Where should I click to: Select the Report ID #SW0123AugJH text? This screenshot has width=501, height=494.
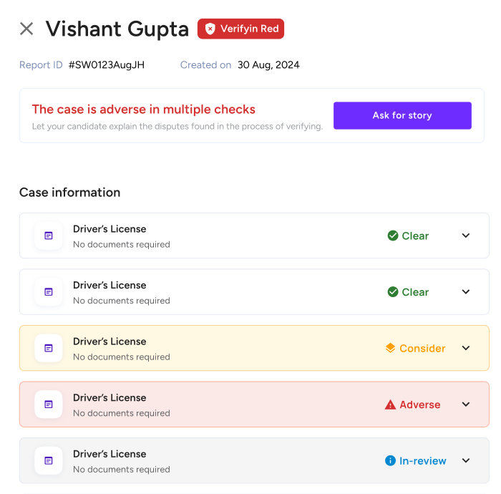click(x=107, y=65)
